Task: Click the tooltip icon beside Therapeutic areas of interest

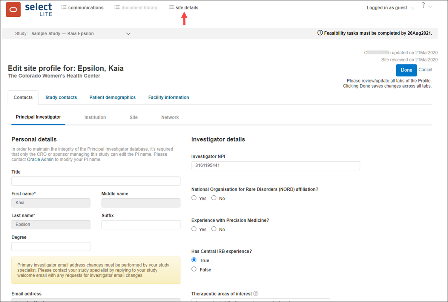Action: click(256, 294)
